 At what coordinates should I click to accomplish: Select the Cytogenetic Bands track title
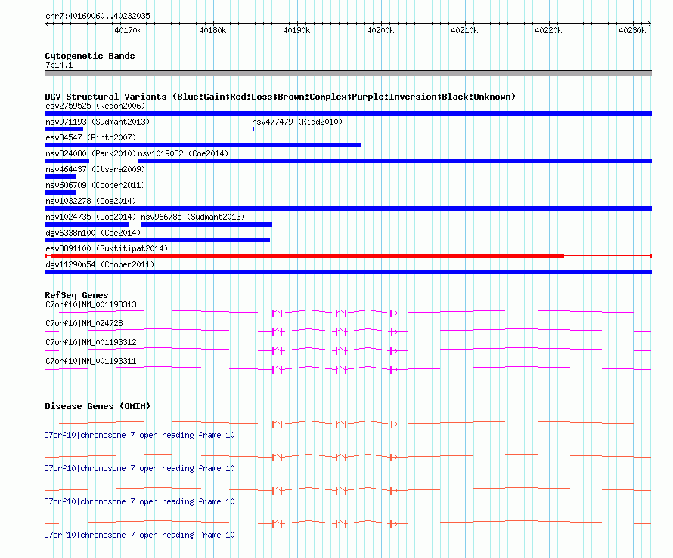pyautogui.click(x=90, y=56)
